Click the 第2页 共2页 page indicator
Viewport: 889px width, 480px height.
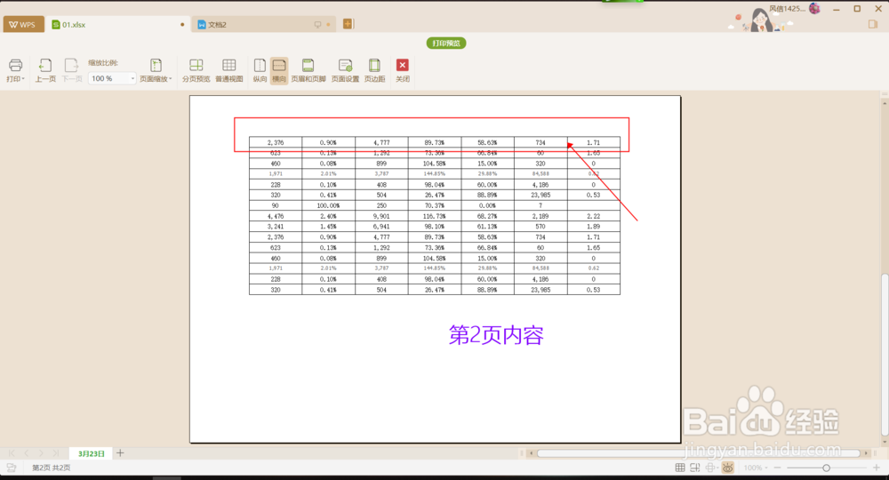point(51,468)
